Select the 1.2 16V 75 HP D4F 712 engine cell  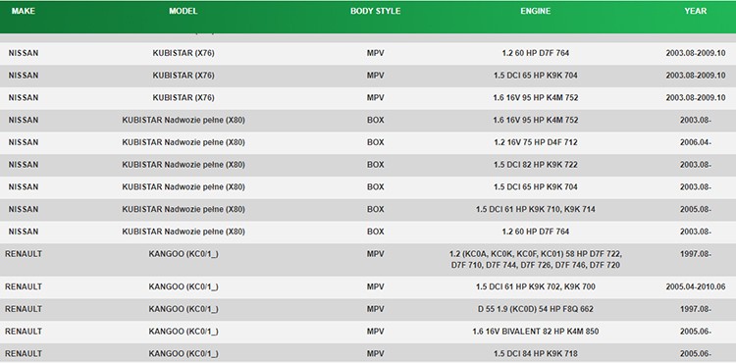[535, 142]
